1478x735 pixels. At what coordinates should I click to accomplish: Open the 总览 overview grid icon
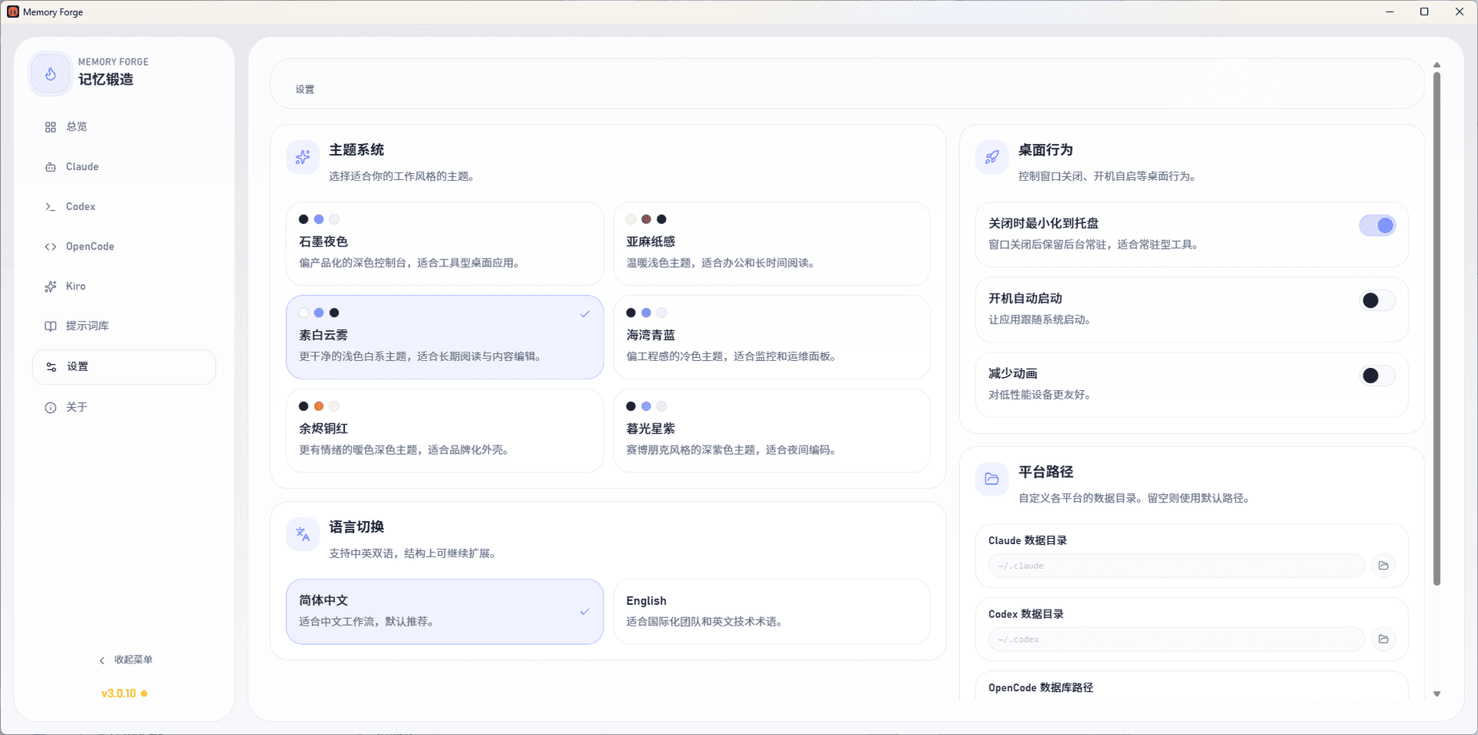(51, 126)
